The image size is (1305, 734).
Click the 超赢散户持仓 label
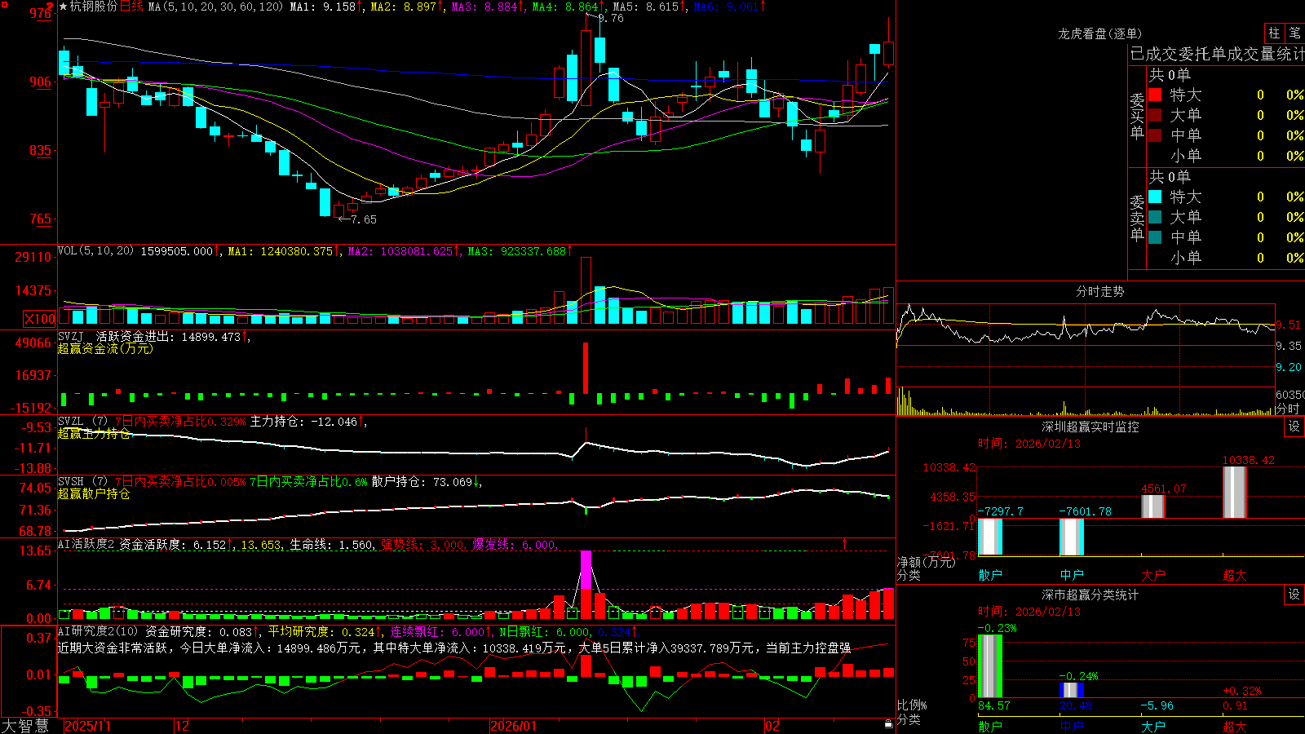(94, 493)
